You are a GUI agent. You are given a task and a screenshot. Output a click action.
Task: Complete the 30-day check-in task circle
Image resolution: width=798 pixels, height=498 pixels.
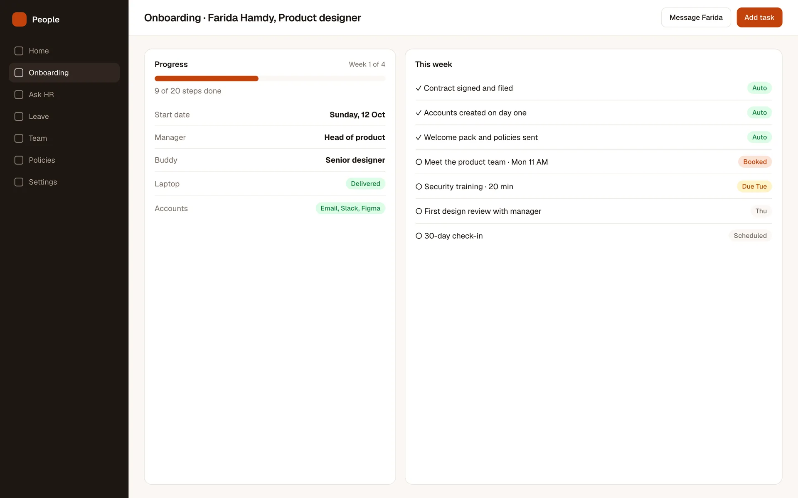[x=419, y=236]
